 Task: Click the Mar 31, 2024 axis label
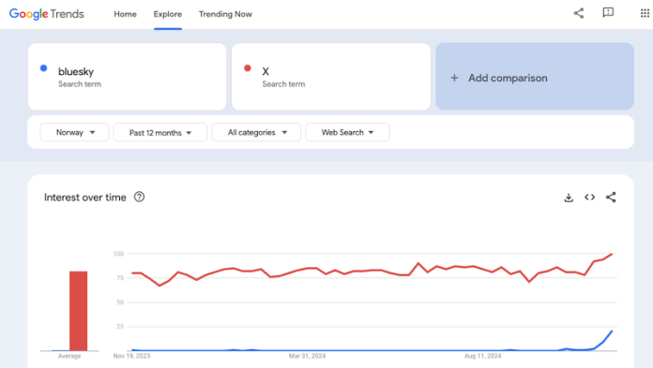point(308,356)
